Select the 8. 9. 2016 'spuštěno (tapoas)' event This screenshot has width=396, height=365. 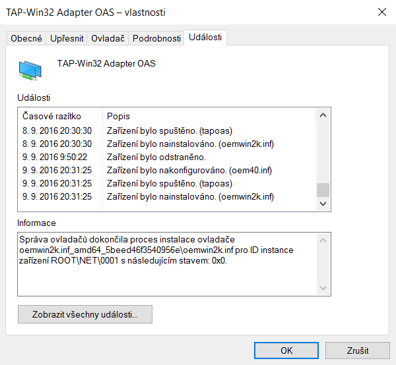[x=170, y=130]
